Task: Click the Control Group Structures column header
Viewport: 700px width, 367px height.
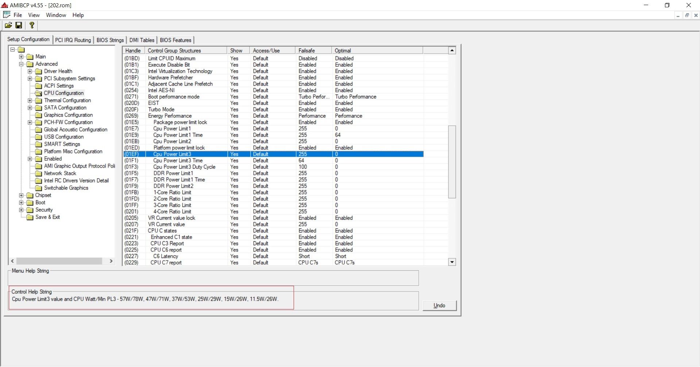Action: [x=186, y=51]
